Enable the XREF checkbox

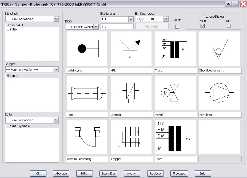tap(177, 27)
